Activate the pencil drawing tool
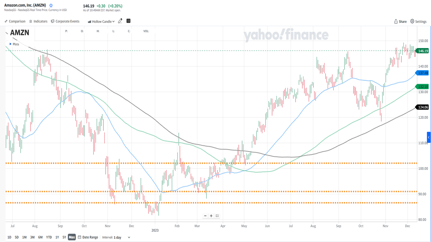 point(120,21)
